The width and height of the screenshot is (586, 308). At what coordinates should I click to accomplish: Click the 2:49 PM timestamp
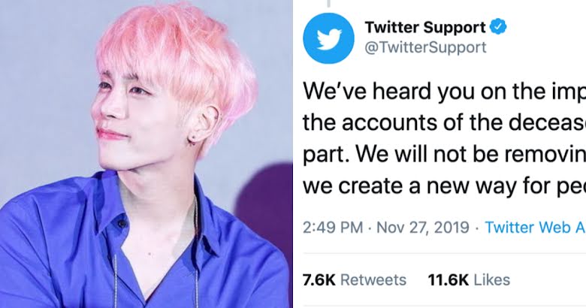[x=333, y=228]
